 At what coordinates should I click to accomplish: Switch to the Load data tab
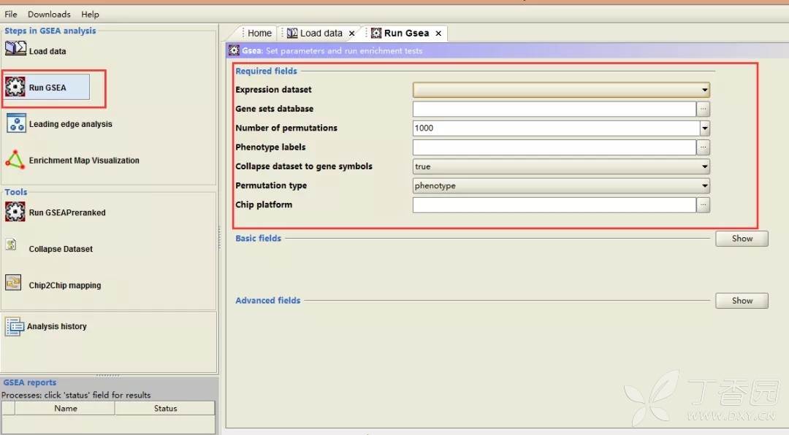[x=321, y=33]
